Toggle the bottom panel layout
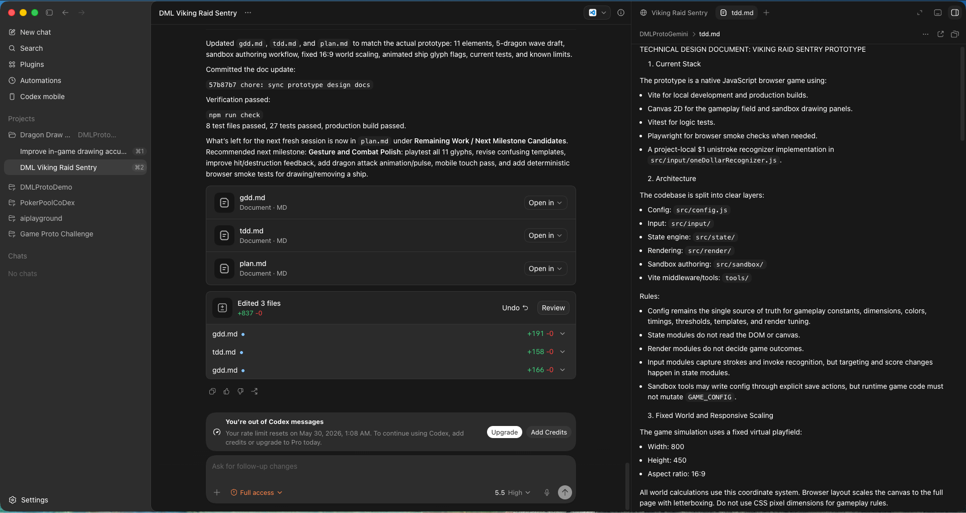 pyautogui.click(x=938, y=13)
